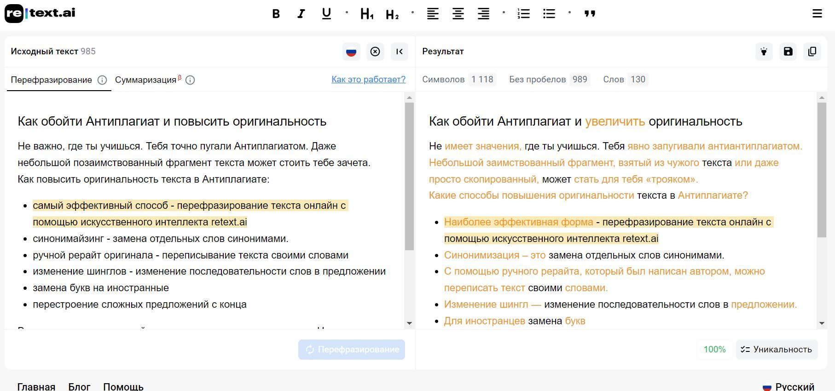The width and height of the screenshot is (835, 391).
Task: Align text to the left
Action: [x=433, y=14]
